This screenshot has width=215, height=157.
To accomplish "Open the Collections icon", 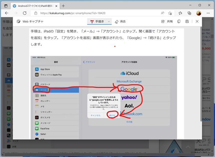I will click(189, 13).
